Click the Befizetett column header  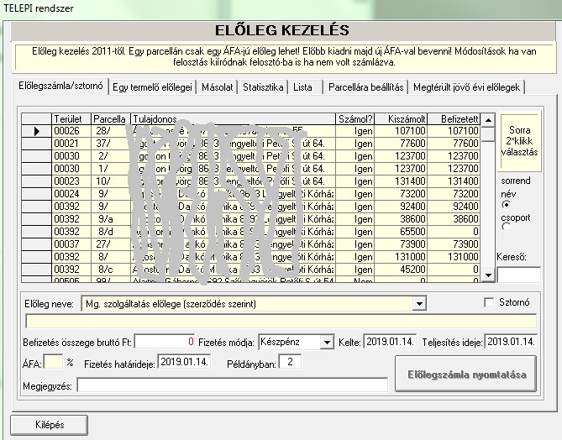(454, 119)
